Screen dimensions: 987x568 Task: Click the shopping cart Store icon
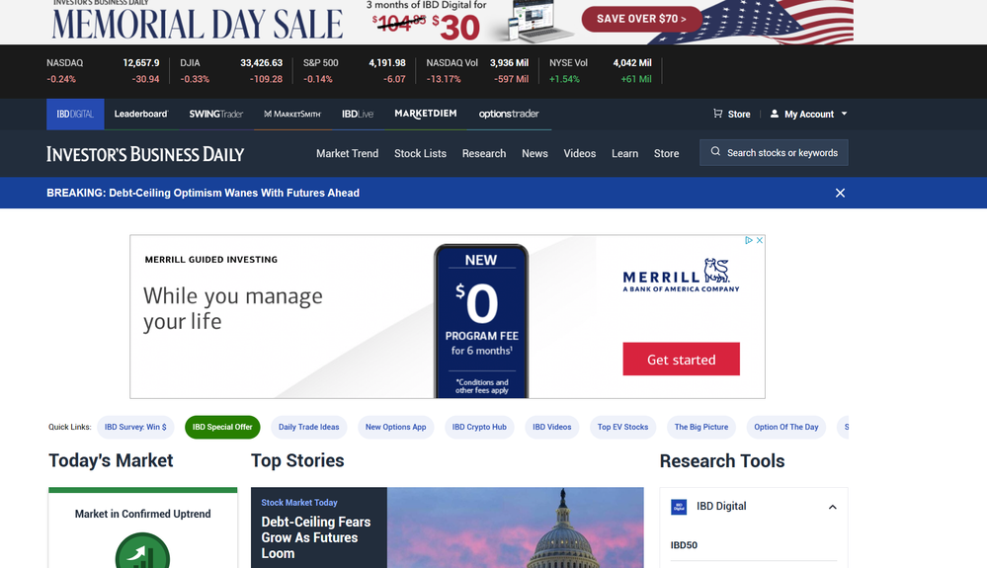point(717,114)
